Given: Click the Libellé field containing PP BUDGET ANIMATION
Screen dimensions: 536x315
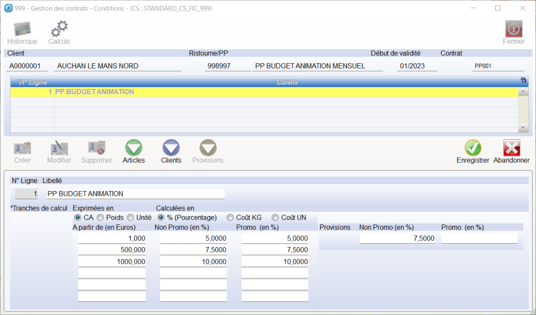Looking at the screenshot, I should point(135,194).
